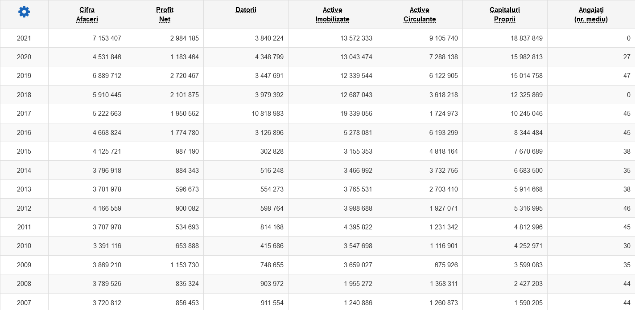Select the 2013 year cell
This screenshot has width=635, height=310.
click(24, 189)
